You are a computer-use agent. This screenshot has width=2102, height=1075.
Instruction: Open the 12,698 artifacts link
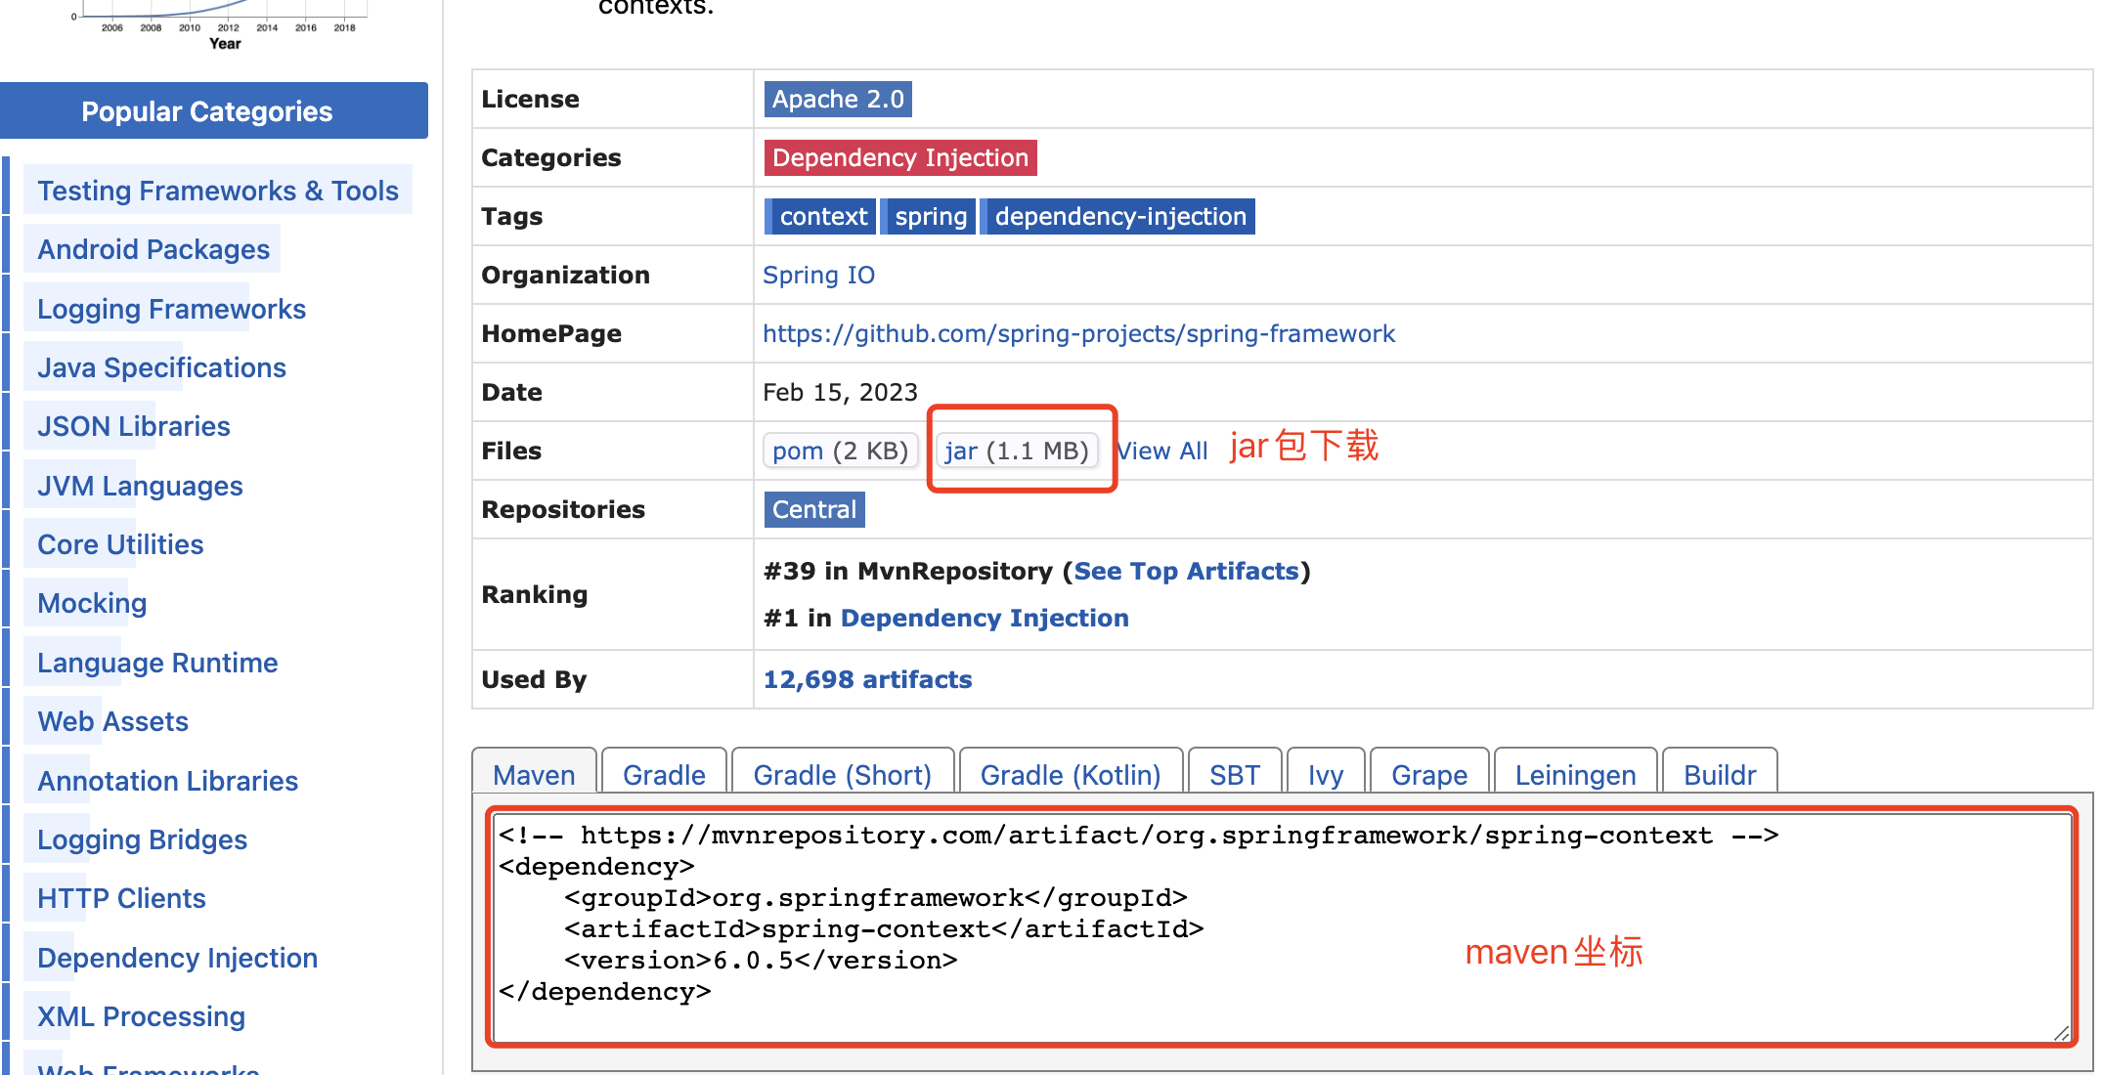(867, 679)
